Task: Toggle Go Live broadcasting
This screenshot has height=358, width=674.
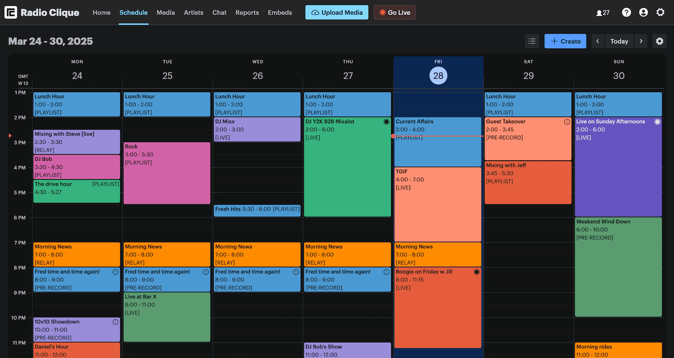Action: pyautogui.click(x=394, y=12)
